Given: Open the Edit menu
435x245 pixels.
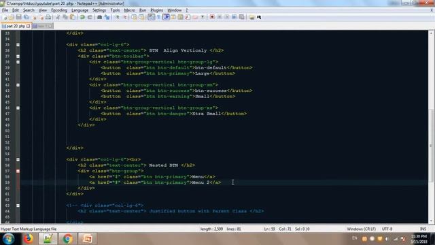Looking at the screenshot, I should pos(16,10).
